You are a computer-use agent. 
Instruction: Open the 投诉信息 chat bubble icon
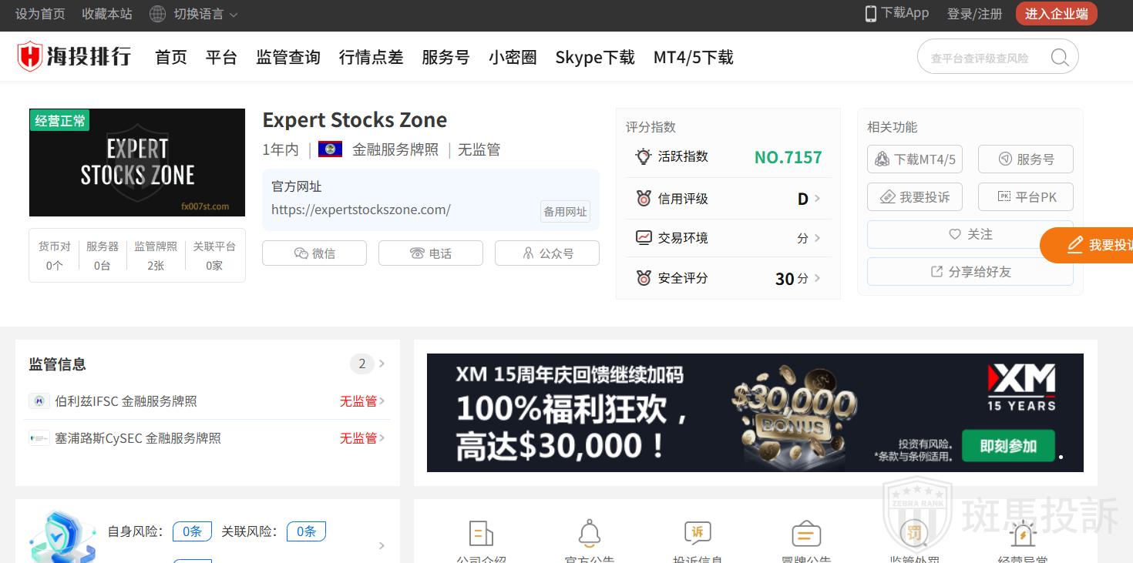(698, 533)
